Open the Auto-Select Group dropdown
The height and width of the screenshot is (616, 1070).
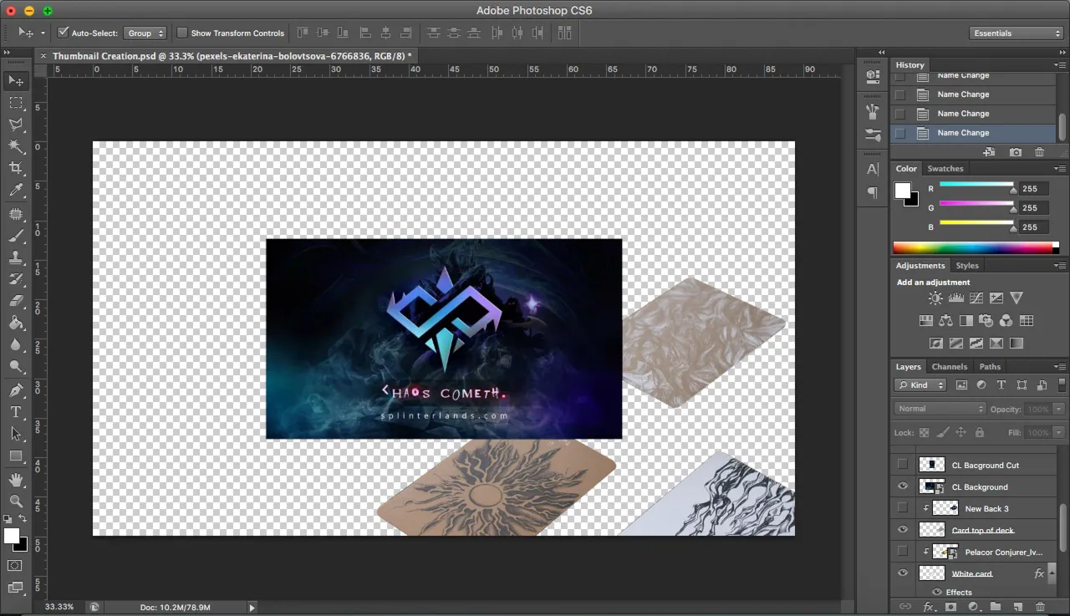tap(145, 33)
